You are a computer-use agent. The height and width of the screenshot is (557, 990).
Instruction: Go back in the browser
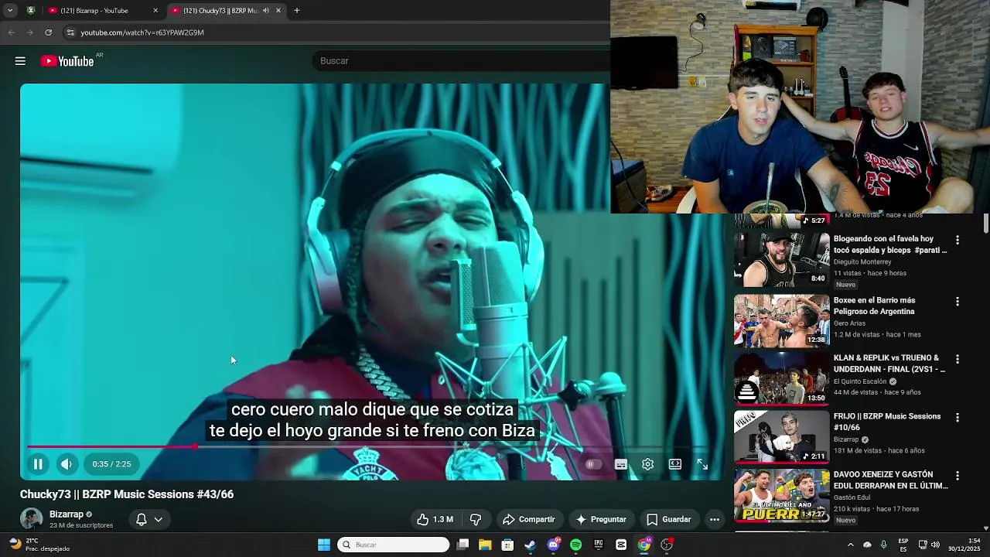click(x=11, y=32)
